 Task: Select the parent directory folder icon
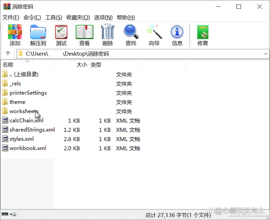[x=5, y=74]
